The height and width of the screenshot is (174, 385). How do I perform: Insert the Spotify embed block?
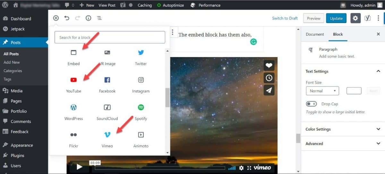(141, 112)
